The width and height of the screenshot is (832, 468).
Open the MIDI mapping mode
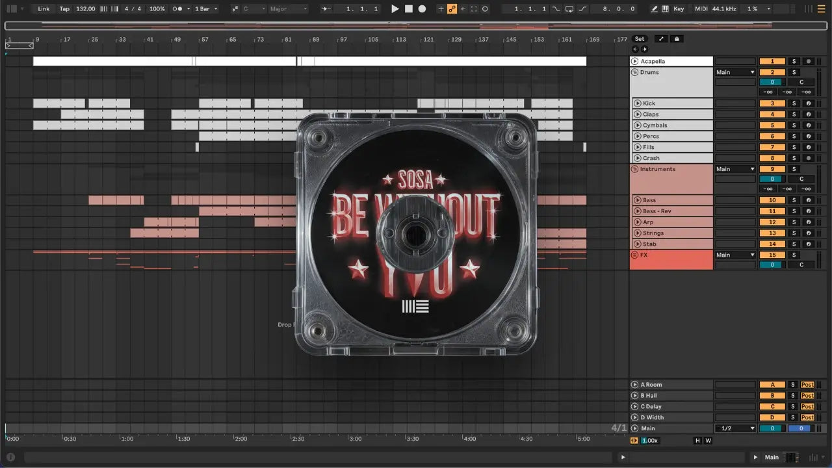tap(701, 9)
